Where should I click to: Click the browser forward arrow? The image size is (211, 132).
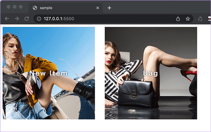pyautogui.click(x=17, y=19)
